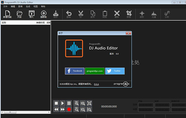The width and height of the screenshot is (186, 118).
Task: Click the Twitter button in About dialog
Action: click(x=115, y=71)
